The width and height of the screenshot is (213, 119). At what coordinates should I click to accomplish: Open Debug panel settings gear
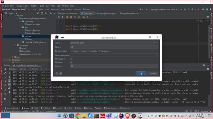(x=204, y=65)
